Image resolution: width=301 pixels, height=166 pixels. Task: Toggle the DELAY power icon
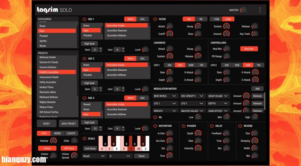pos(212,126)
